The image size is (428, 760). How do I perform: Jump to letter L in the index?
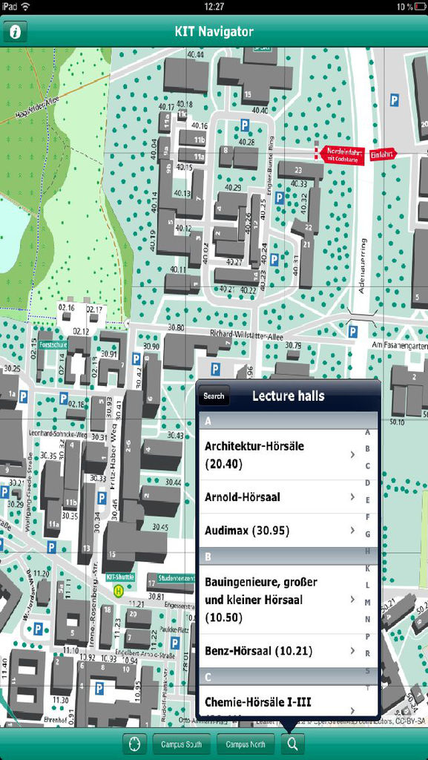pos(368,585)
